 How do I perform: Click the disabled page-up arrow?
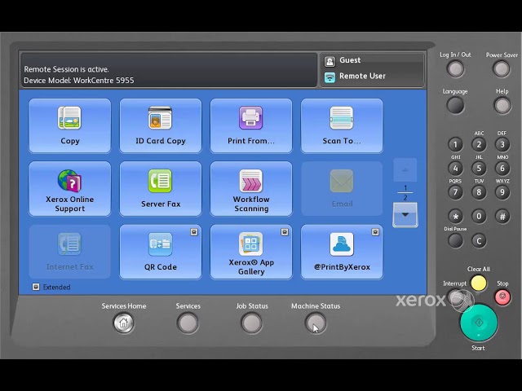pyautogui.click(x=405, y=170)
